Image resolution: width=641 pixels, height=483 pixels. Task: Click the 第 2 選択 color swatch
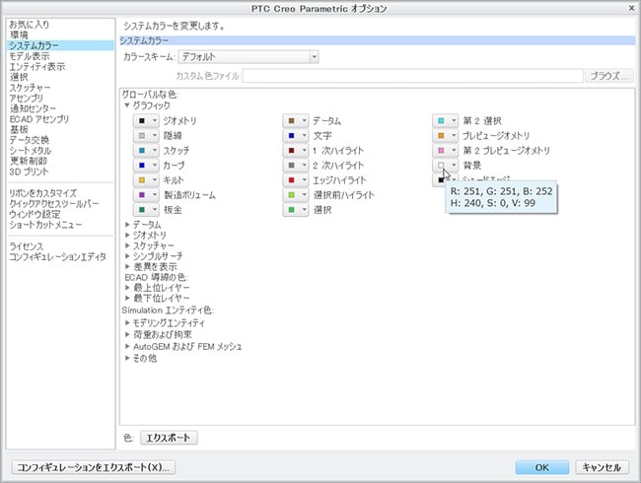(x=446, y=120)
